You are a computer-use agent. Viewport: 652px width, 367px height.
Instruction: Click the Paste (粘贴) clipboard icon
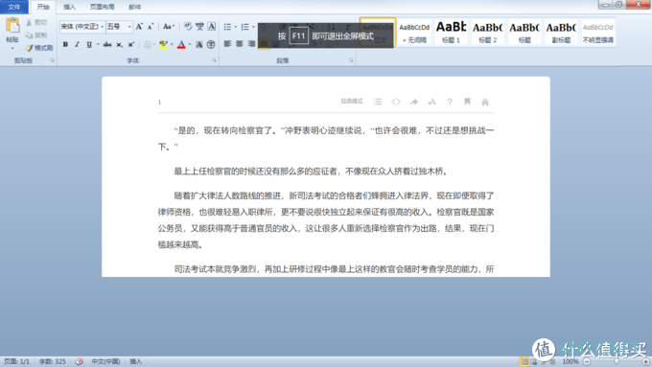pos(12,25)
